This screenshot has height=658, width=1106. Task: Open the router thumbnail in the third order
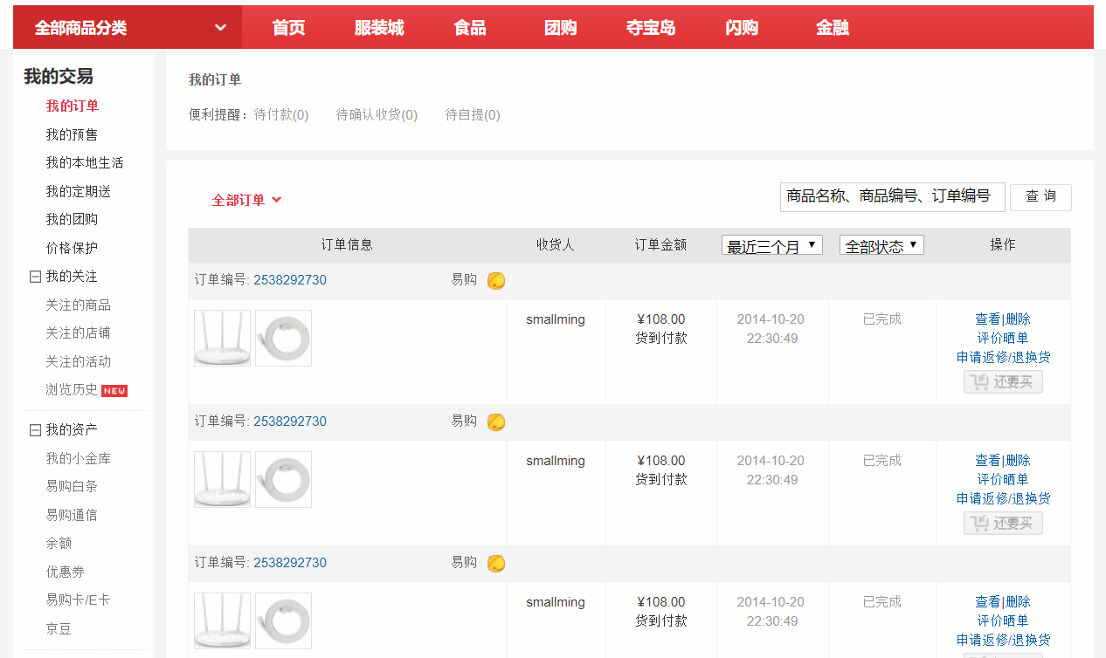pos(222,620)
